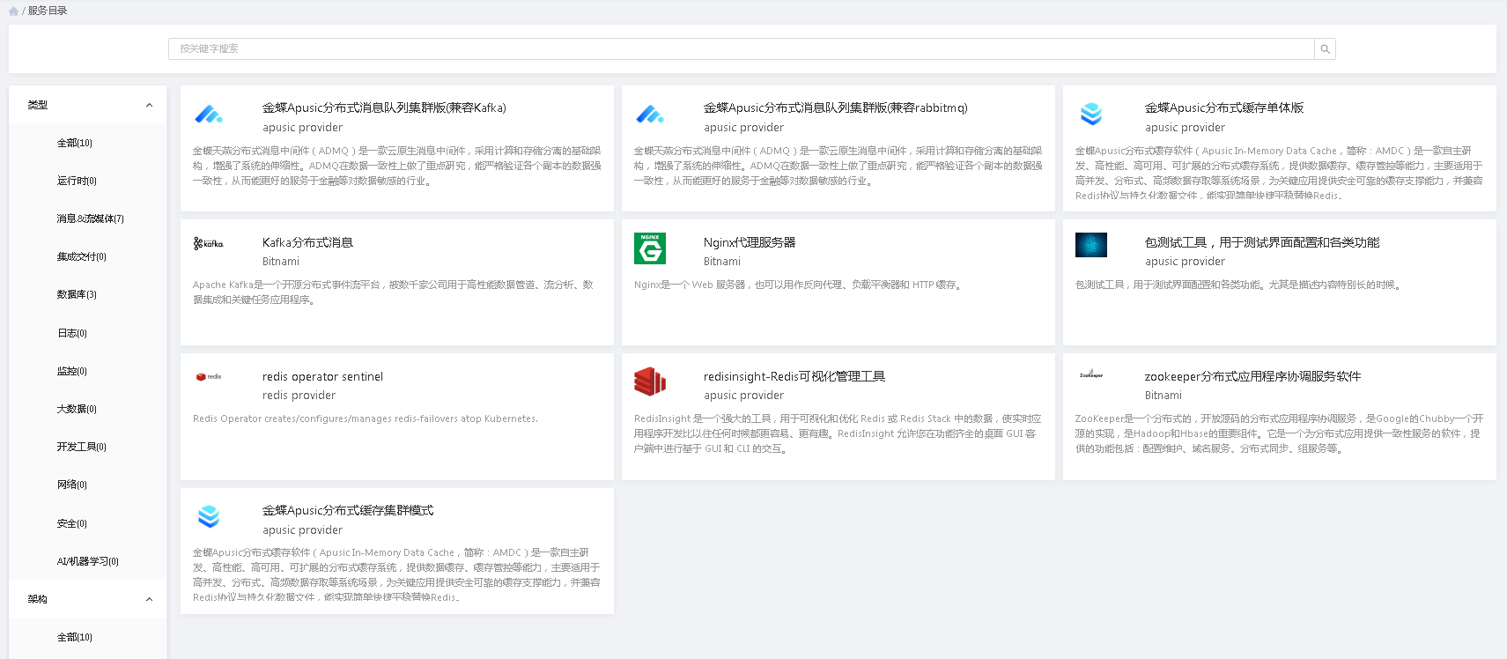This screenshot has height=659, width=1507.
Task: Collapse the 类型 filter section
Action: click(x=149, y=105)
